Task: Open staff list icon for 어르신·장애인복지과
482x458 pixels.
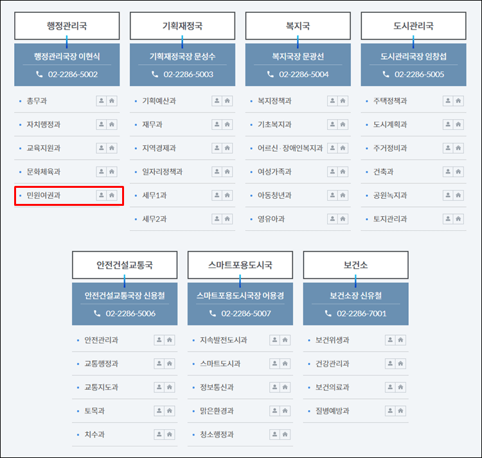Action: click(332, 148)
